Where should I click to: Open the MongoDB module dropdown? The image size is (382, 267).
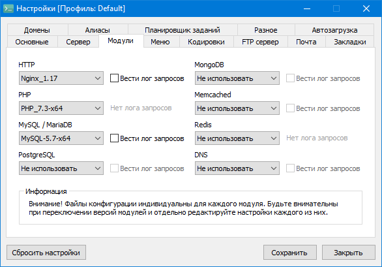point(237,78)
